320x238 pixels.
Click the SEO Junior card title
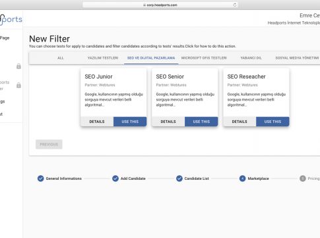point(98,77)
